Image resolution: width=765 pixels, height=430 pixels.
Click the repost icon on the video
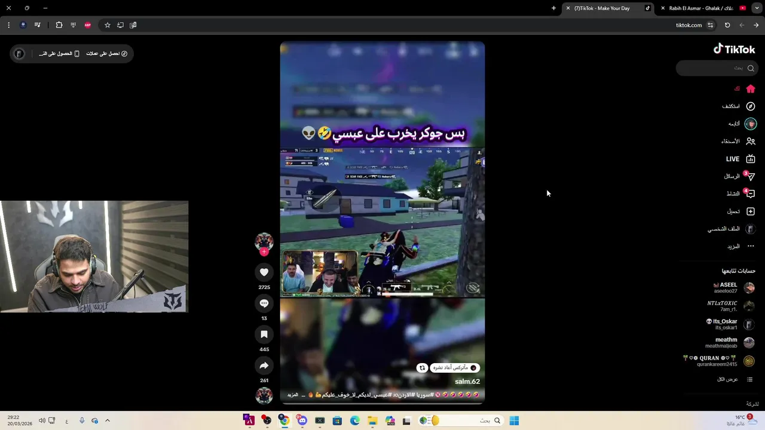click(x=422, y=368)
